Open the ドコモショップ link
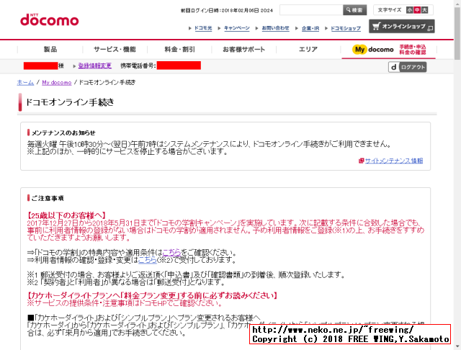The height and width of the screenshot is (350, 461). (346, 29)
